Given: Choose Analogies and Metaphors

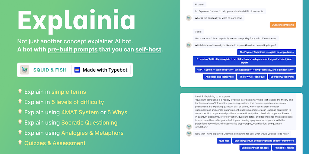Looking at the screenshot, I should point(219,77).
